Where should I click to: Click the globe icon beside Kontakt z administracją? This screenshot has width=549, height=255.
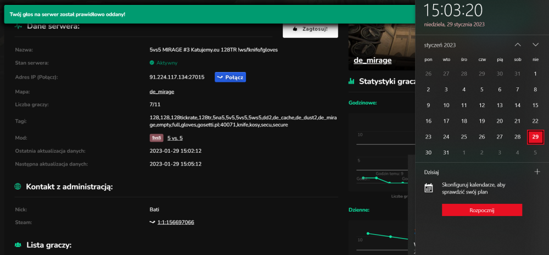pyautogui.click(x=18, y=187)
